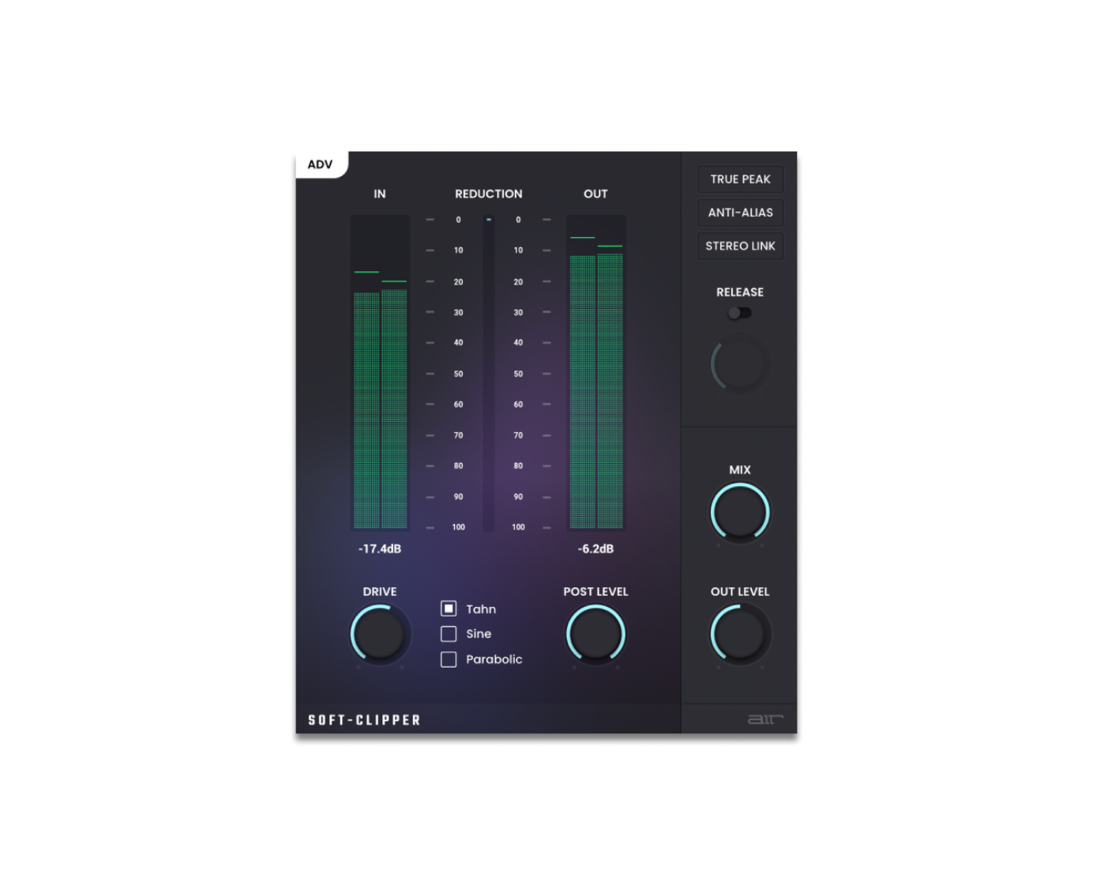Click the REDUCTION label
The height and width of the screenshot is (885, 1093).
click(489, 194)
